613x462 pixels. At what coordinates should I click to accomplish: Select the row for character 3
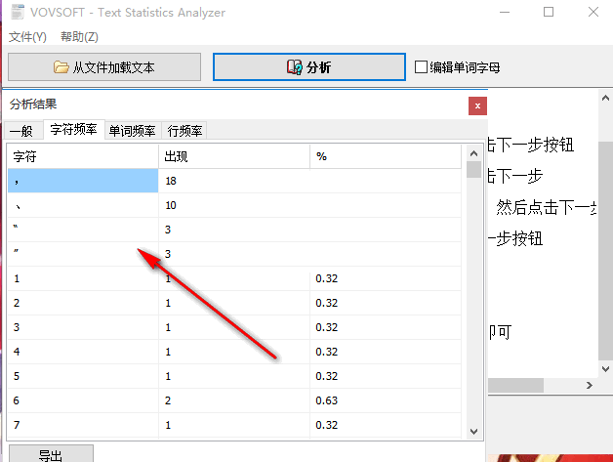234,327
